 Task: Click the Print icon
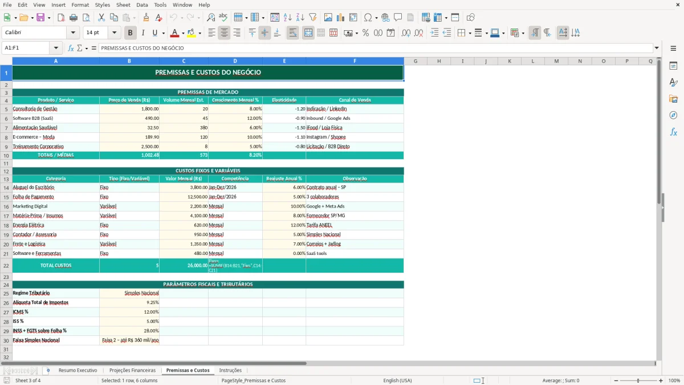(74, 18)
